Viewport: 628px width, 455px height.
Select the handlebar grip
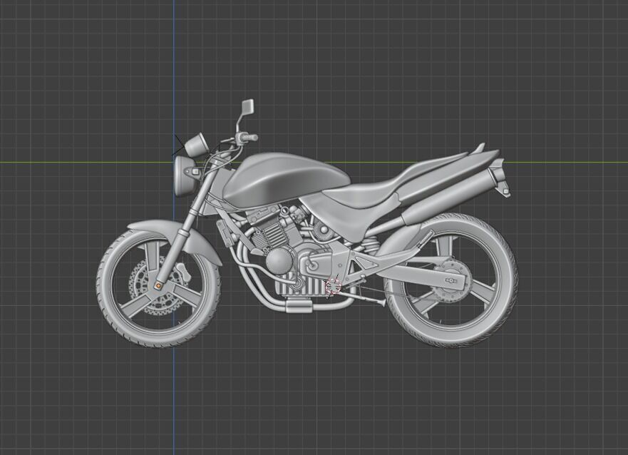(250, 138)
